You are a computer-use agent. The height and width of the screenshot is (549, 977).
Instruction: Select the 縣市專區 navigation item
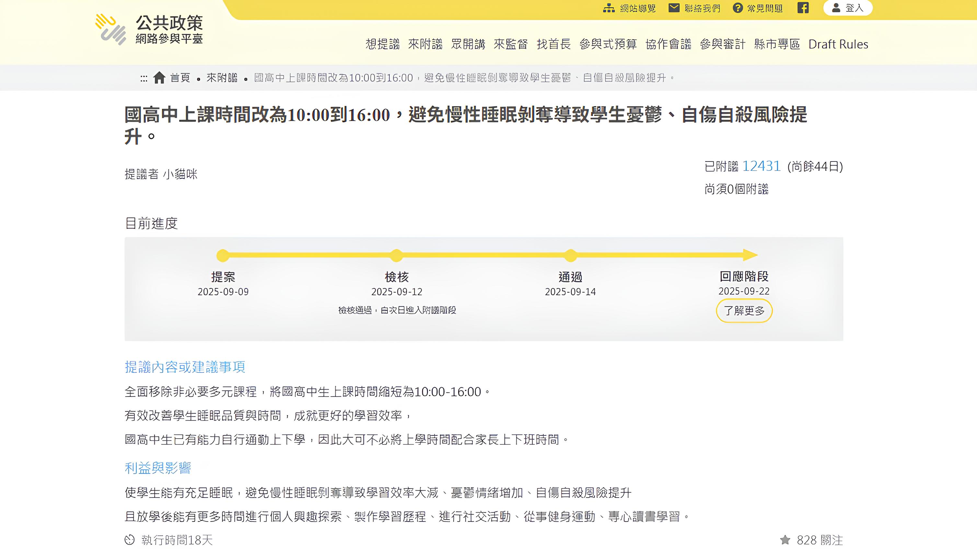[777, 44]
